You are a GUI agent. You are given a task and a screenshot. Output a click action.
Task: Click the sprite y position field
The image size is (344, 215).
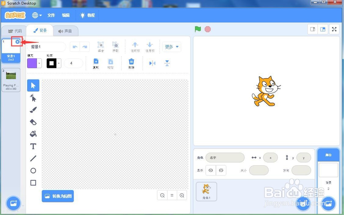[304, 157]
